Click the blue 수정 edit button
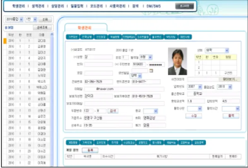 pyautogui.click(x=194, y=116)
